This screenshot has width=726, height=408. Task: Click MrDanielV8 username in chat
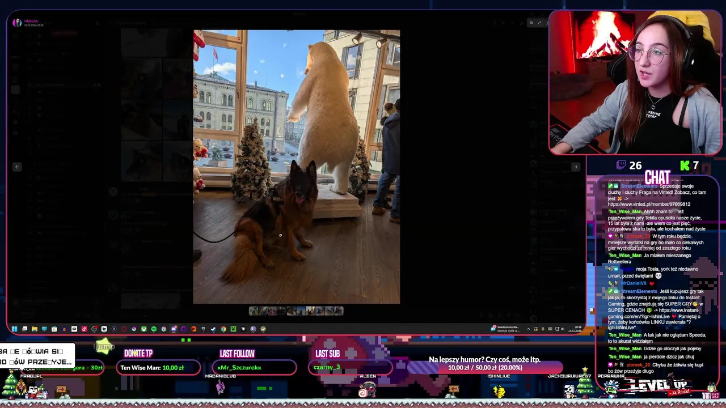point(633,283)
